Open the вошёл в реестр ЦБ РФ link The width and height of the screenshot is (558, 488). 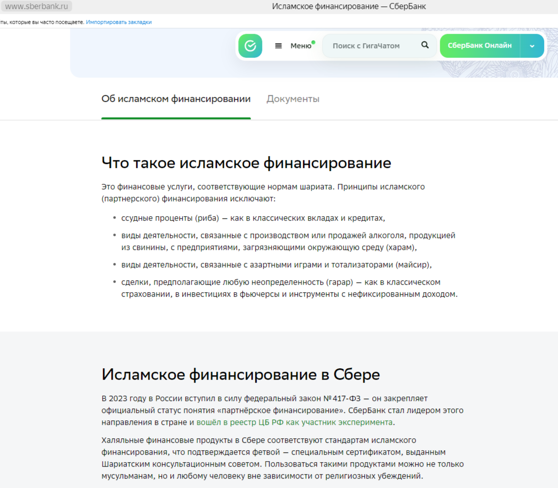tap(294, 422)
